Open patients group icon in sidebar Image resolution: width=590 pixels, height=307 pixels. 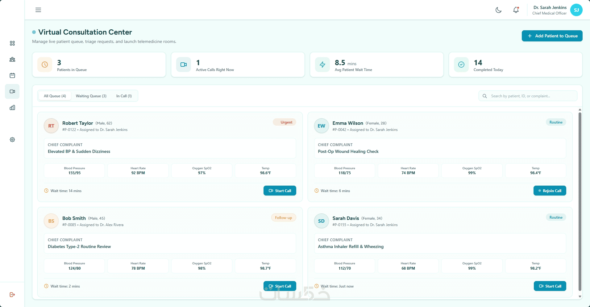tap(12, 59)
